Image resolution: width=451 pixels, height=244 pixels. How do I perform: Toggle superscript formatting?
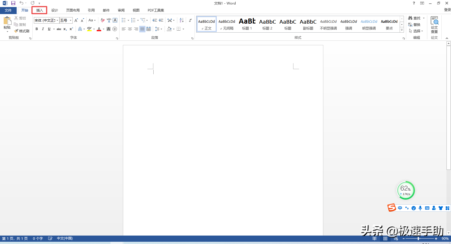coord(71,29)
